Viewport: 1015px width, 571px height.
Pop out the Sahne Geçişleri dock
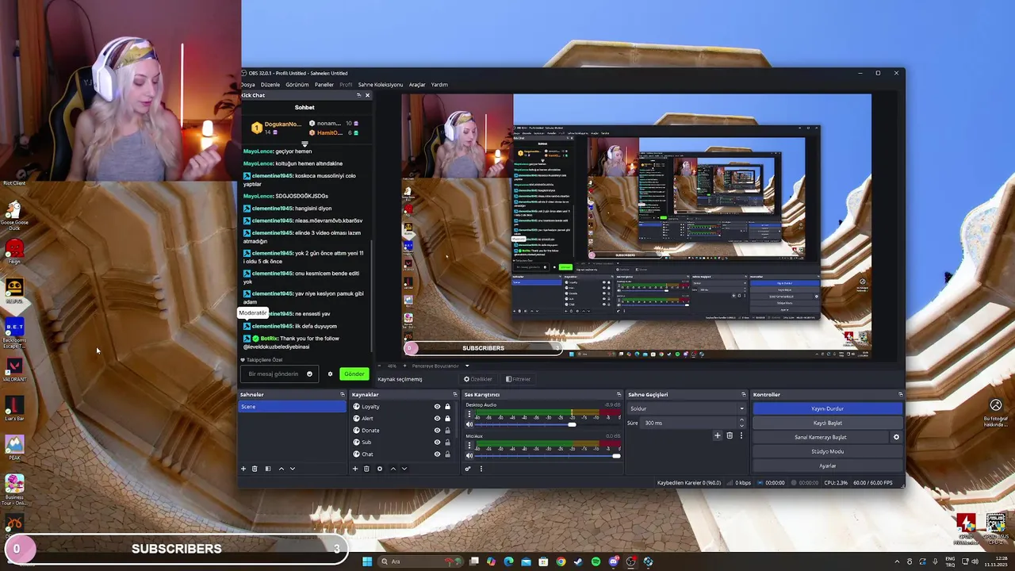[x=743, y=394]
